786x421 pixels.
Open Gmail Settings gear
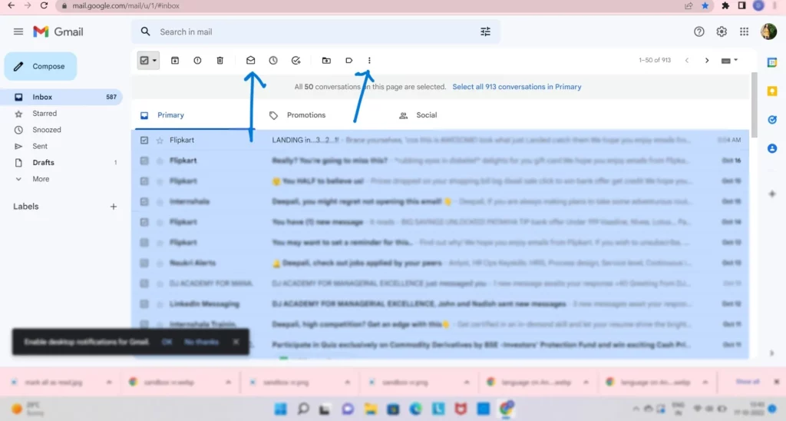pos(722,31)
